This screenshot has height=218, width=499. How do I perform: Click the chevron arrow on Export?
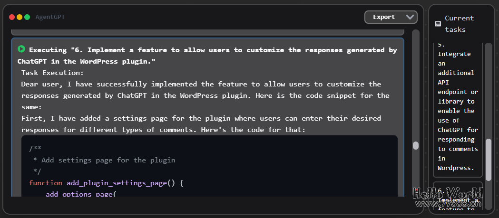click(x=410, y=17)
